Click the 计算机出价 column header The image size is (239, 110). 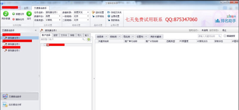(205, 41)
